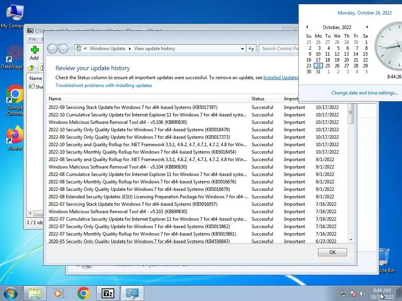Screen dimensions: 402x301
Task: Launch Google Chrome from the desktop
Action: (15, 100)
